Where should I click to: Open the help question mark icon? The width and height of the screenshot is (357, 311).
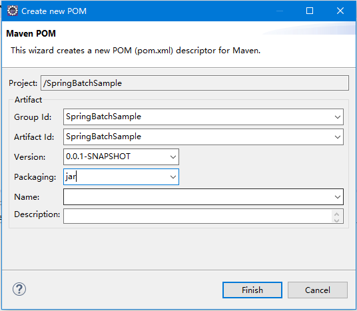[19, 290]
